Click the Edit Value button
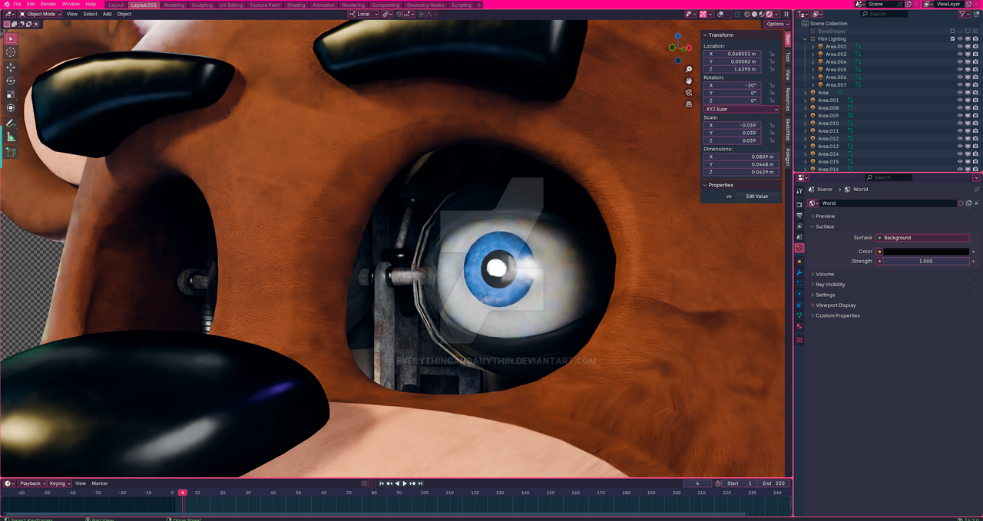The height and width of the screenshot is (521, 983). (757, 196)
